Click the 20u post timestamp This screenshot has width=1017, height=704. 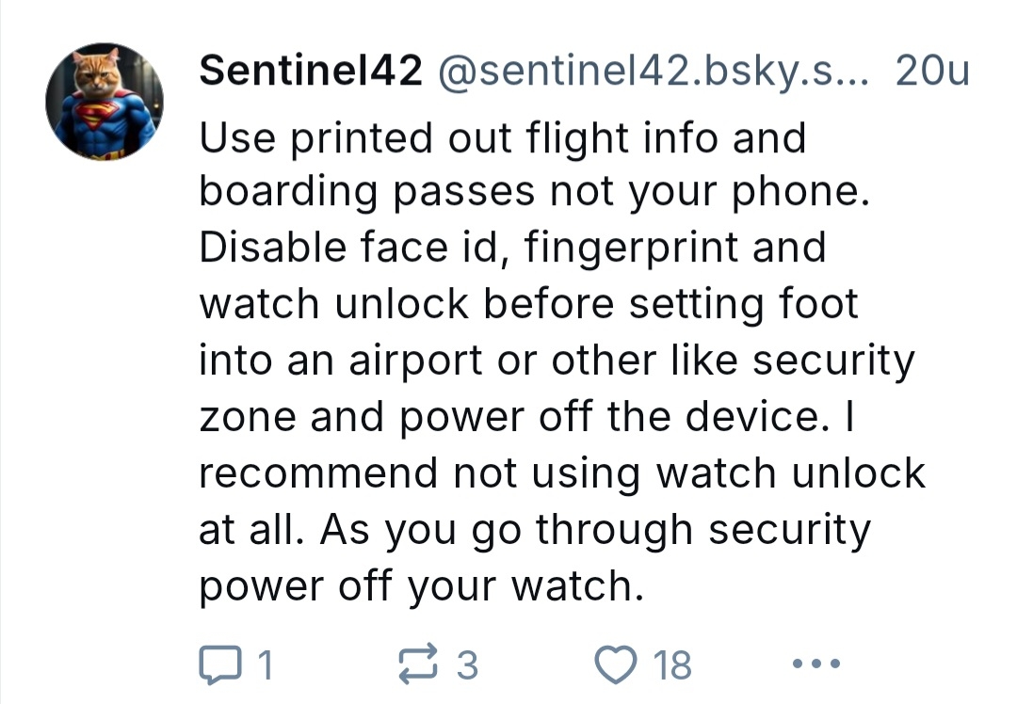pos(932,72)
